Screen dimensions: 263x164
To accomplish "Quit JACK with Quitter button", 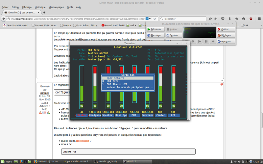I will point(226,29).
